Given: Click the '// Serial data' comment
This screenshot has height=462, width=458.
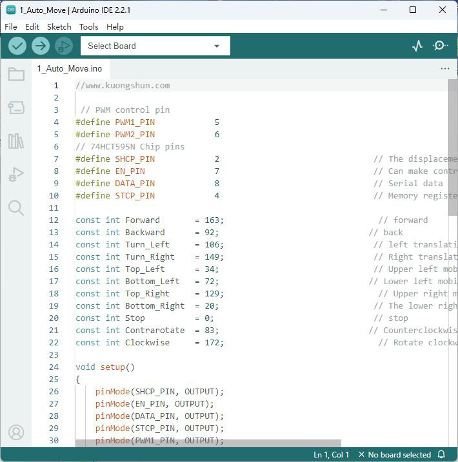Looking at the screenshot, I should (408, 183).
